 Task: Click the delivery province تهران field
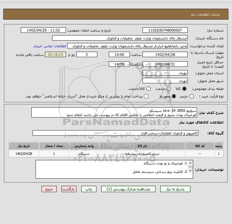pos(165,73)
